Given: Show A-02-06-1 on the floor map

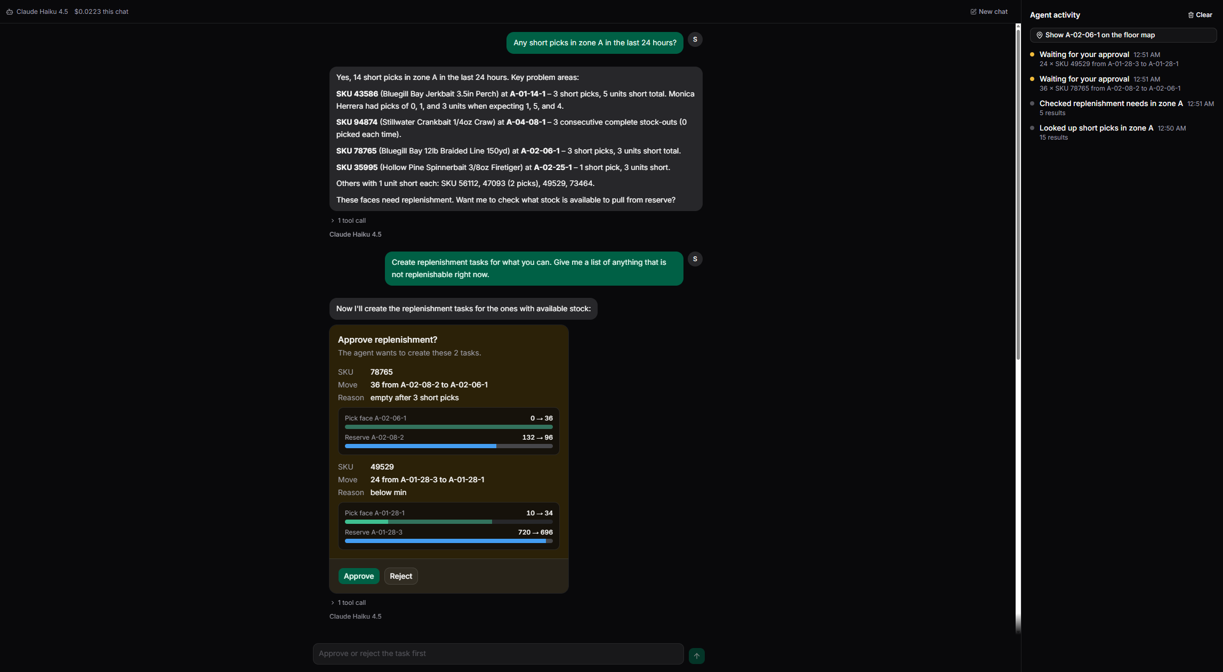Looking at the screenshot, I should tap(1123, 35).
